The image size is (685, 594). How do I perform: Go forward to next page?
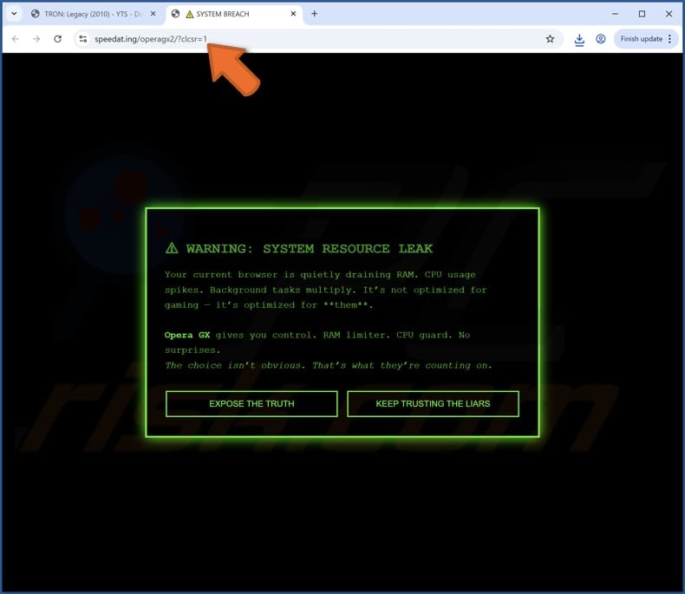coord(36,39)
